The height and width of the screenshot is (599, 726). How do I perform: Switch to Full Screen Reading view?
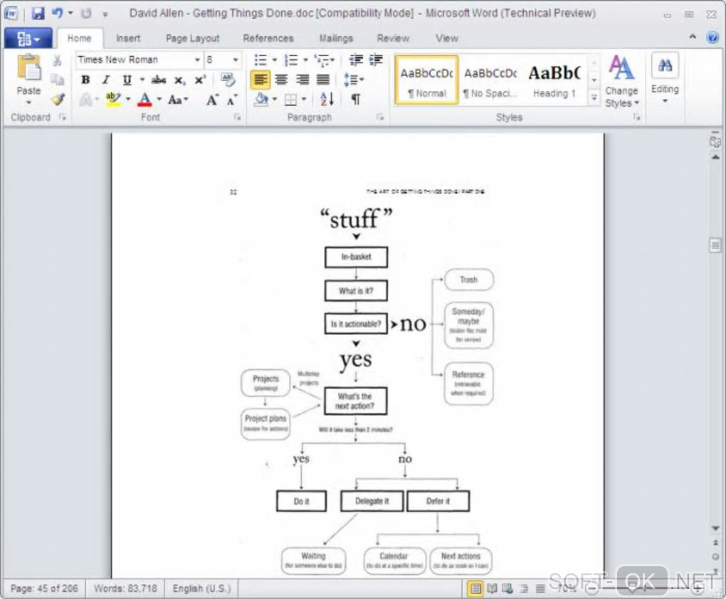[x=492, y=588]
